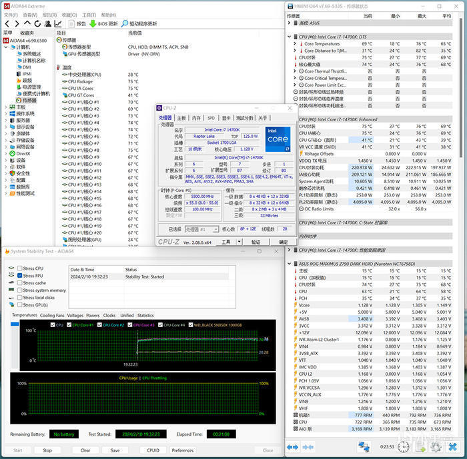Enable the Stress CPU checkbox

click(19, 268)
